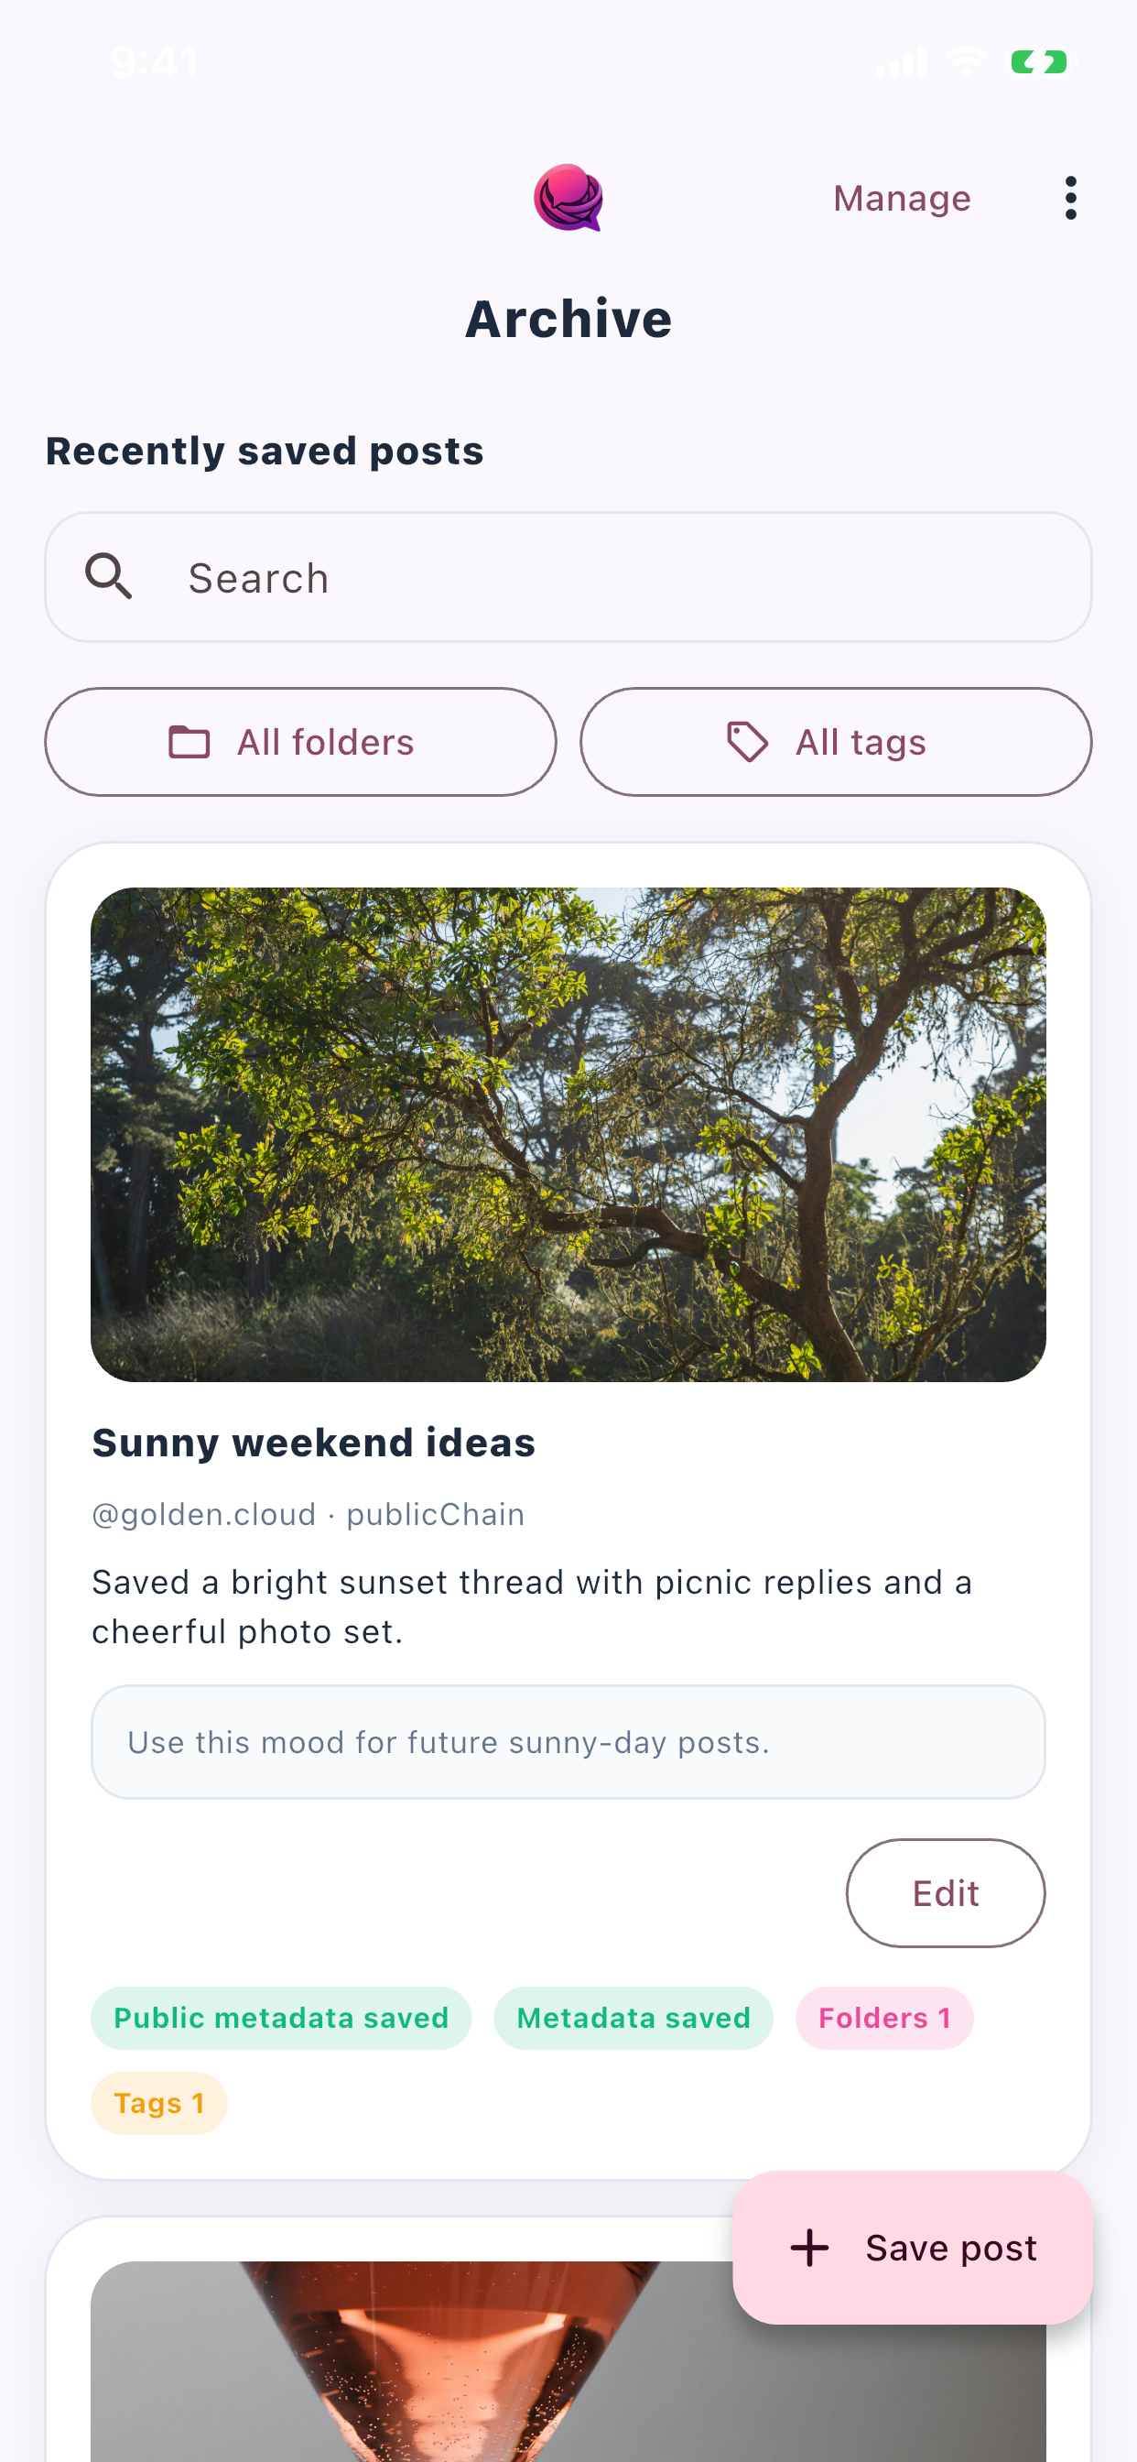1137x2462 pixels.
Task: Expand the Folders 1 badge
Action: (883, 2018)
